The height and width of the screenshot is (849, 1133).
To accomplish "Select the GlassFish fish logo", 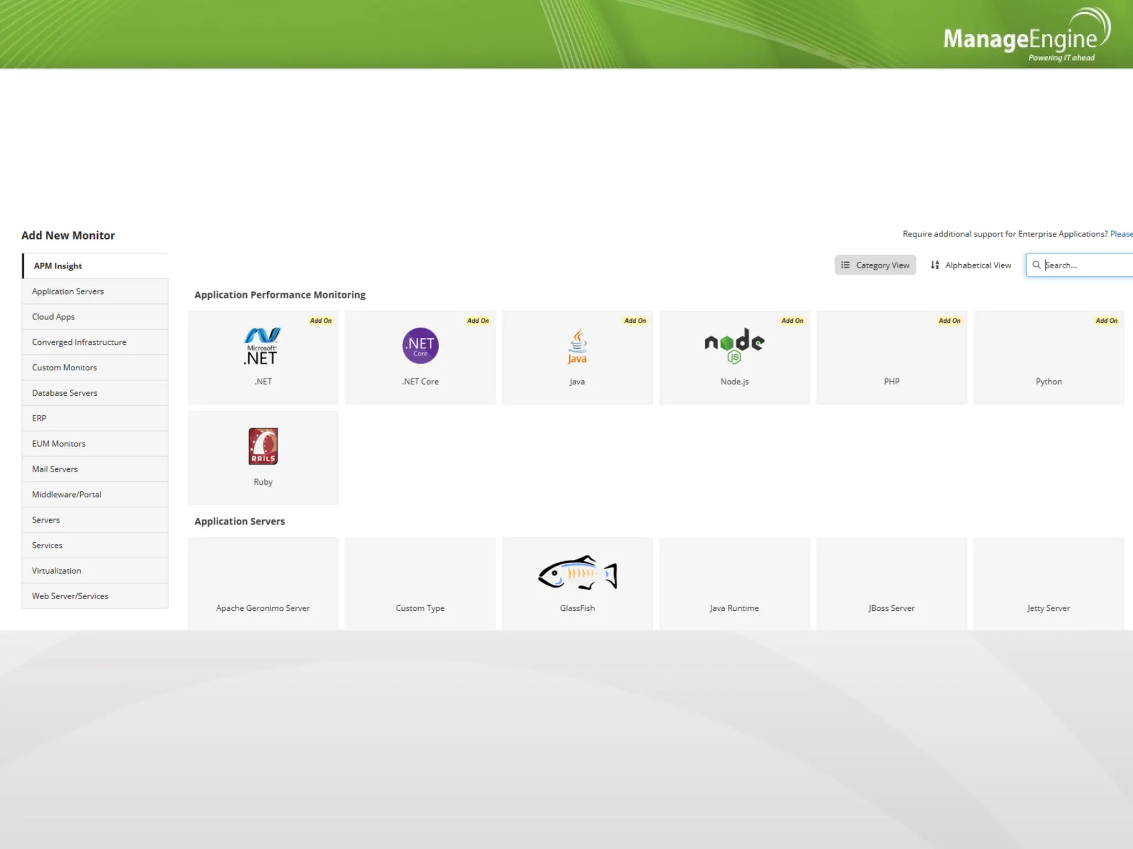I will point(577,573).
